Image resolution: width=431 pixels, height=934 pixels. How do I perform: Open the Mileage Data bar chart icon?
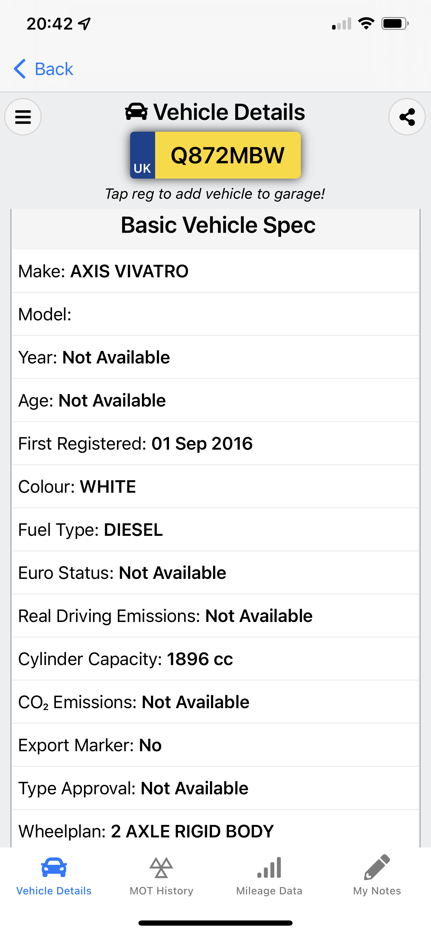tap(269, 868)
